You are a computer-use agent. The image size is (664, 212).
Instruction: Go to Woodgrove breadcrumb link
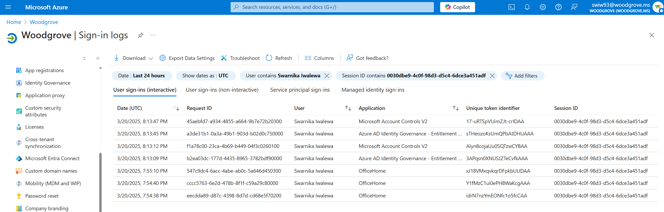tap(44, 22)
